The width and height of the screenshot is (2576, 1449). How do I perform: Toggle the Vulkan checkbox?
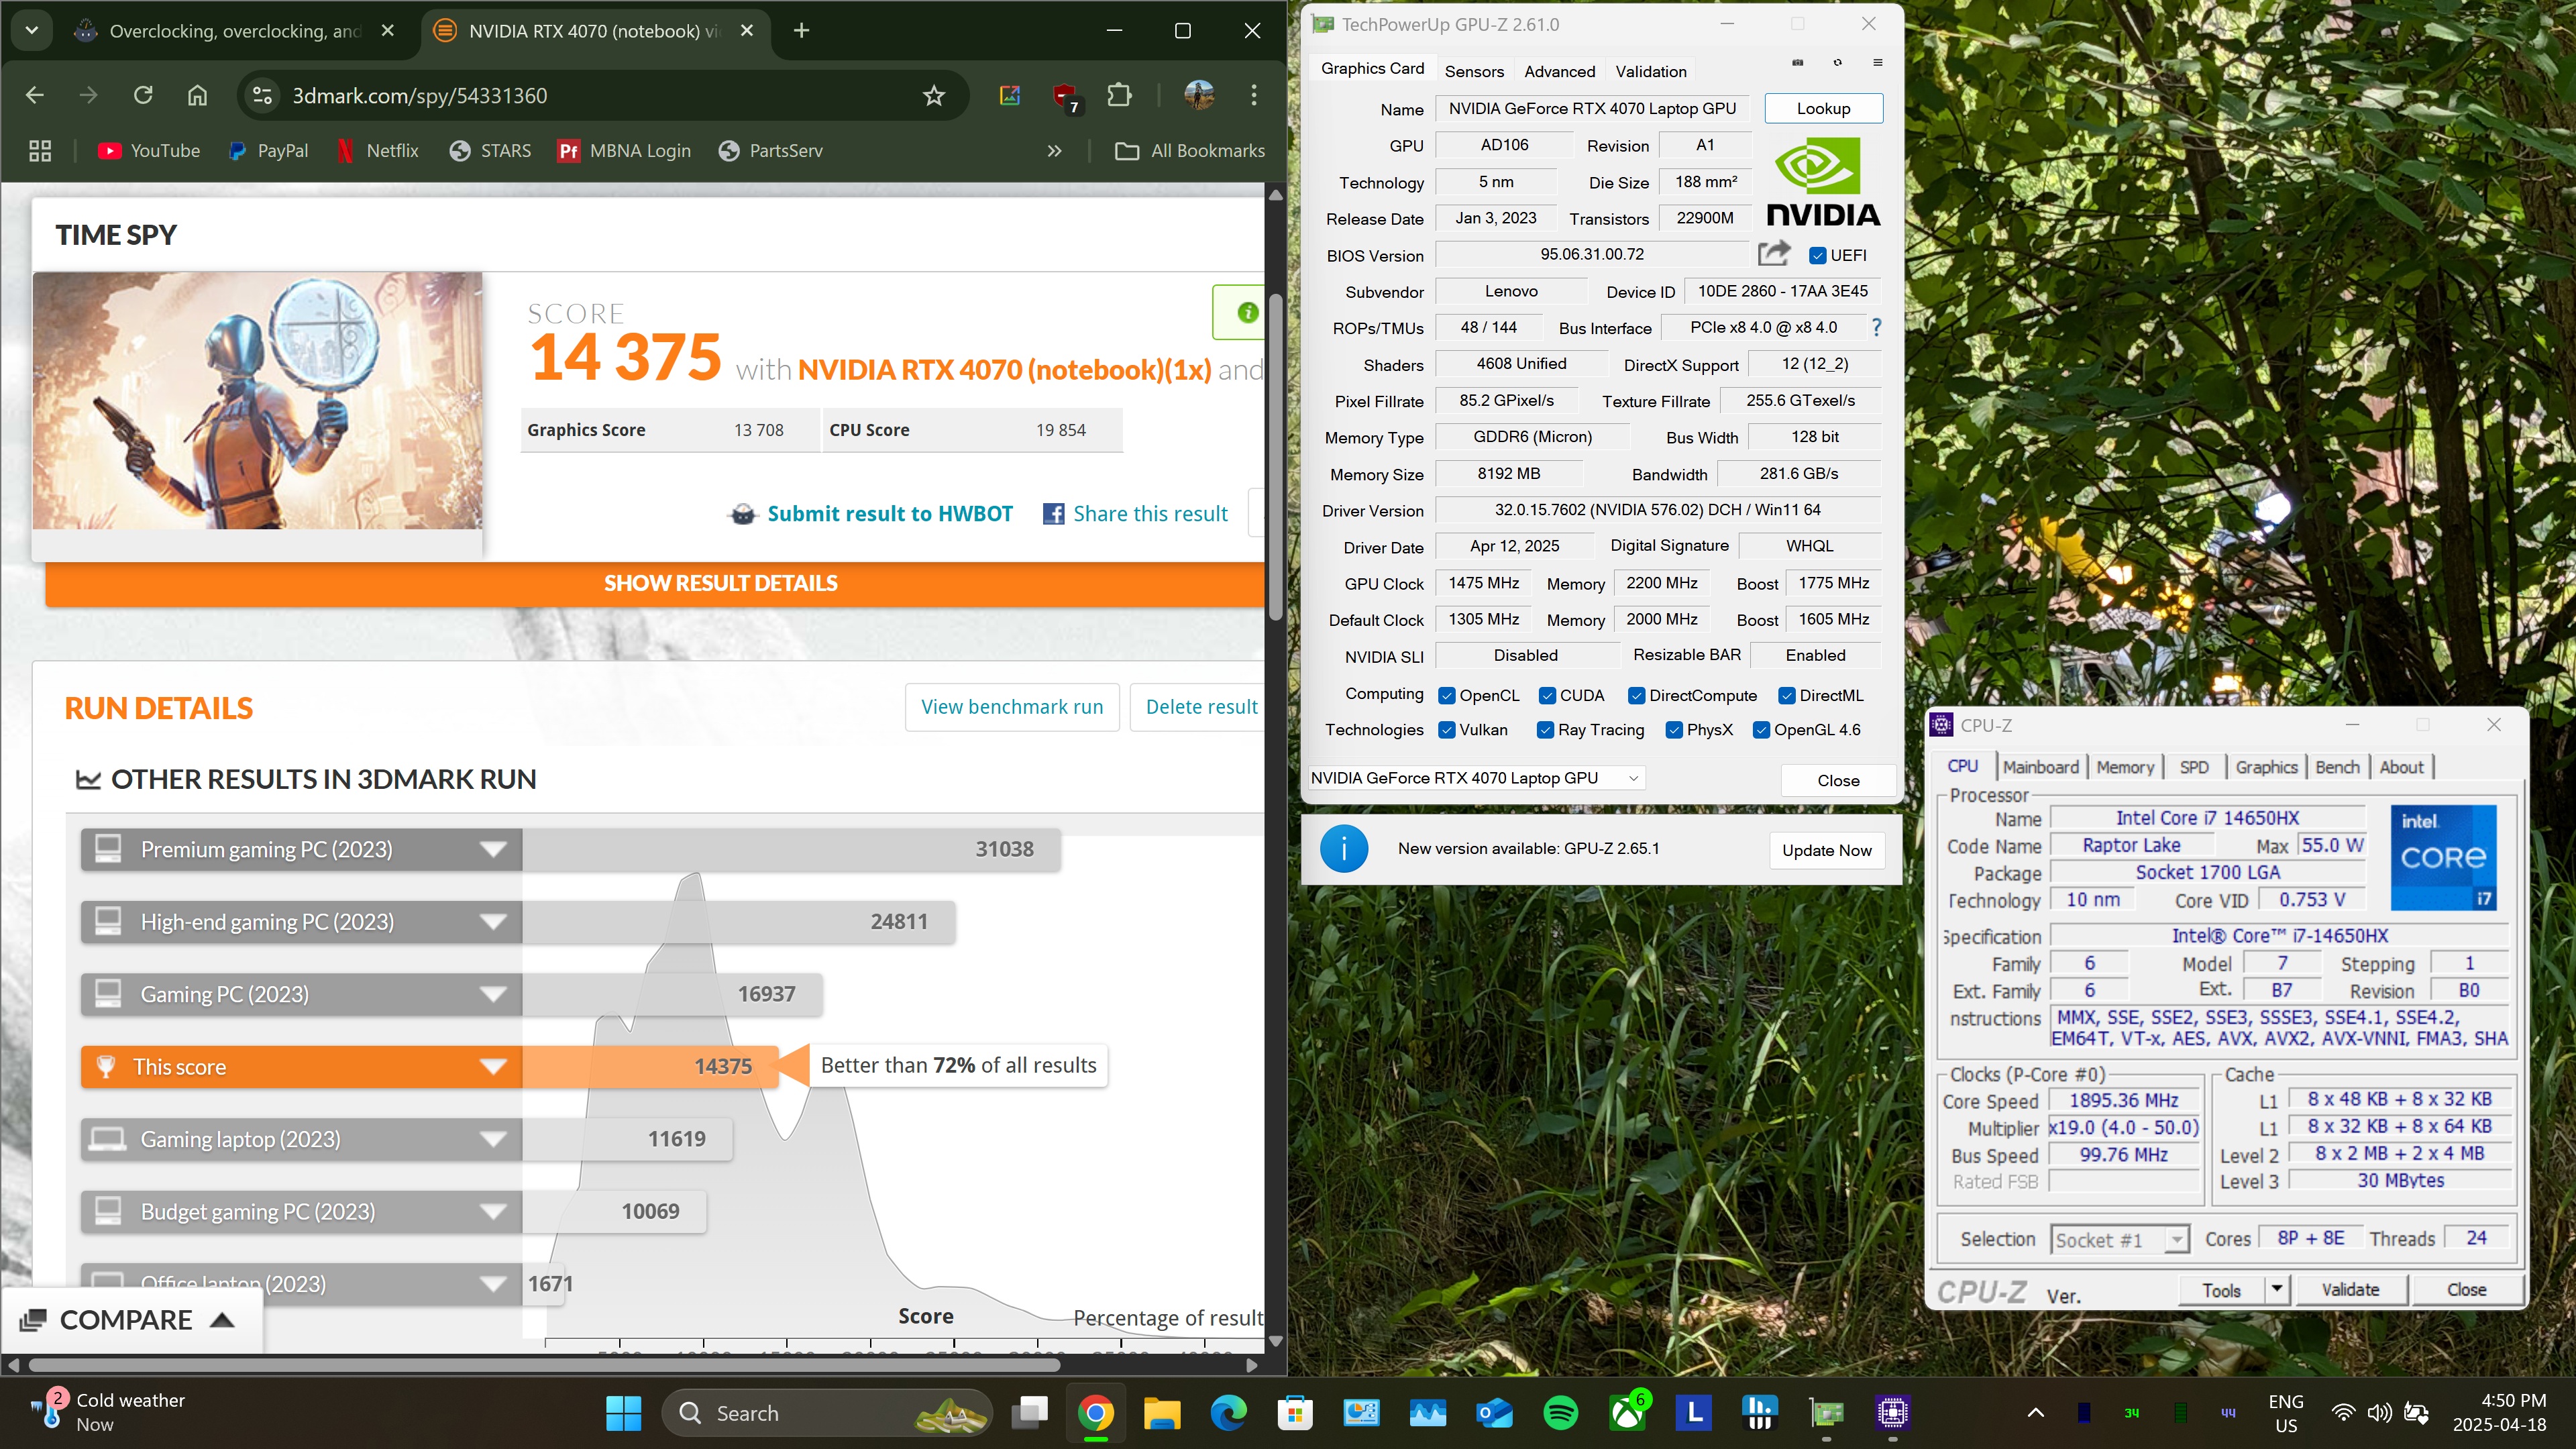(x=1446, y=730)
